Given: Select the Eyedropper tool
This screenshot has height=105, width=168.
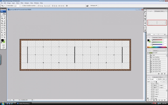Looking at the screenshot, I should tap(4, 35).
